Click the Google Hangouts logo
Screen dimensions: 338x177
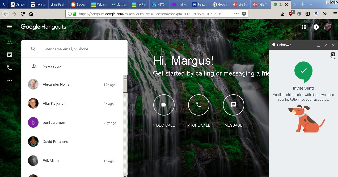pyautogui.click(x=43, y=27)
